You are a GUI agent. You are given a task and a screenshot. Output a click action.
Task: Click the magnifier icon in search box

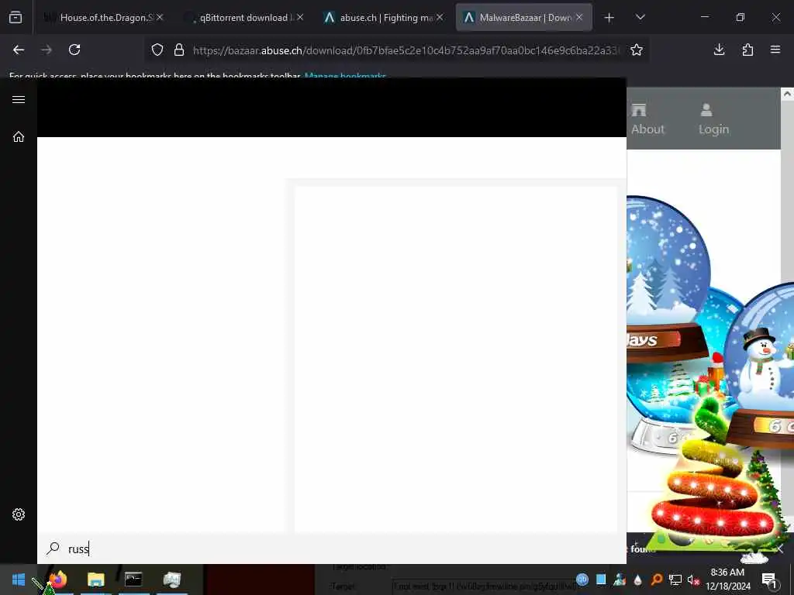click(54, 549)
